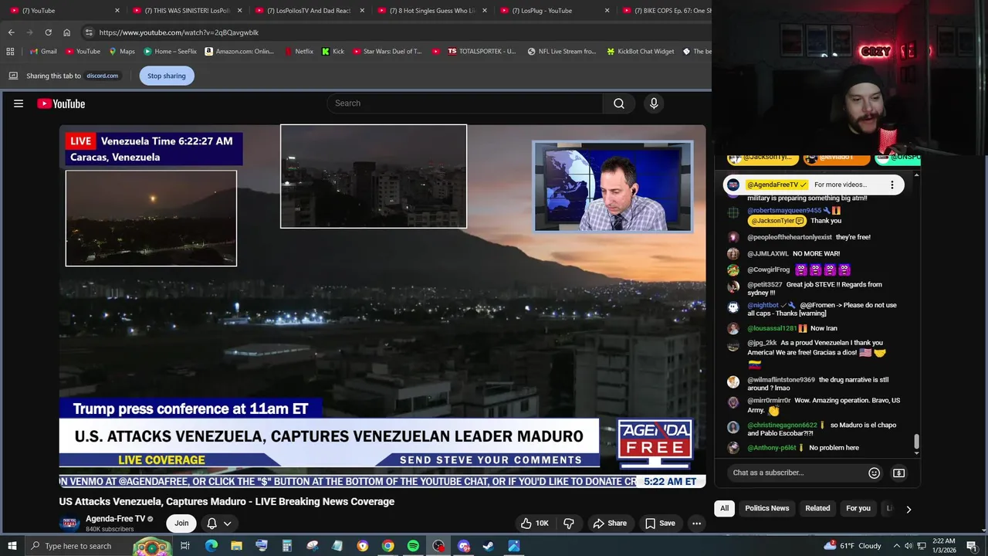Open the Kick bookmark
This screenshot has width=988, height=556.
click(x=333, y=52)
